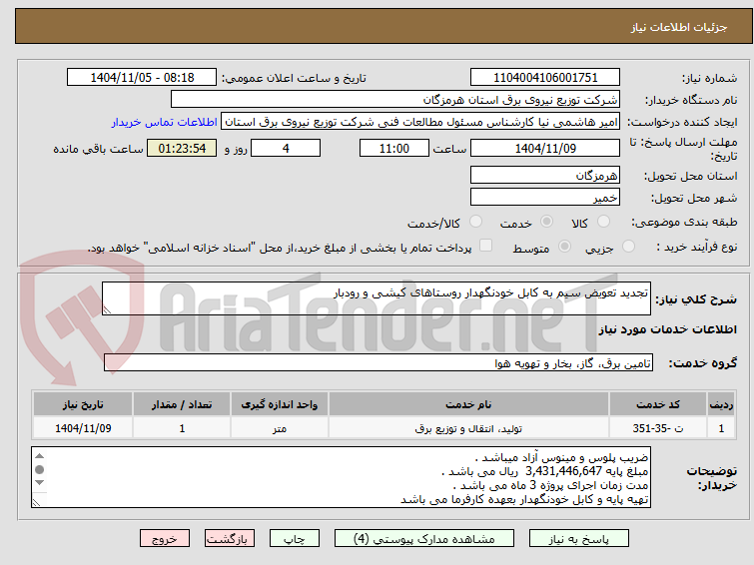The height and width of the screenshot is (565, 754).
Task: Click the تعداد / مقدار column header
Action: click(182, 404)
